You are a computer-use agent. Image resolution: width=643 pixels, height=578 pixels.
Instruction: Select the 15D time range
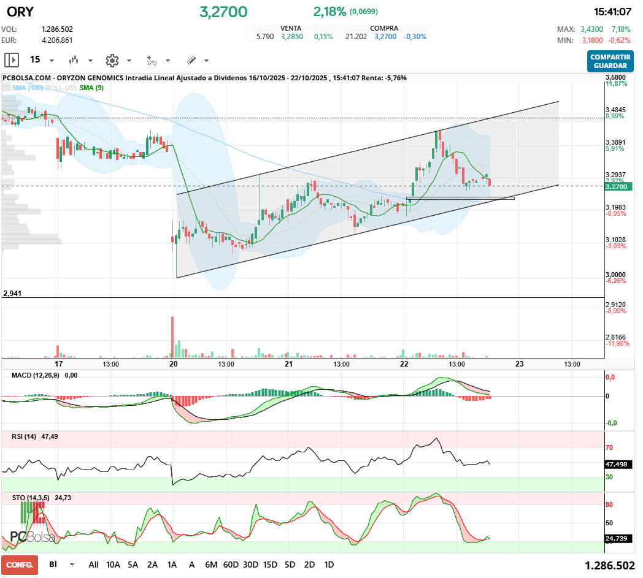pos(270,565)
